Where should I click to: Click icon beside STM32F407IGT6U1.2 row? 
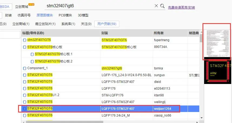coord(25,95)
